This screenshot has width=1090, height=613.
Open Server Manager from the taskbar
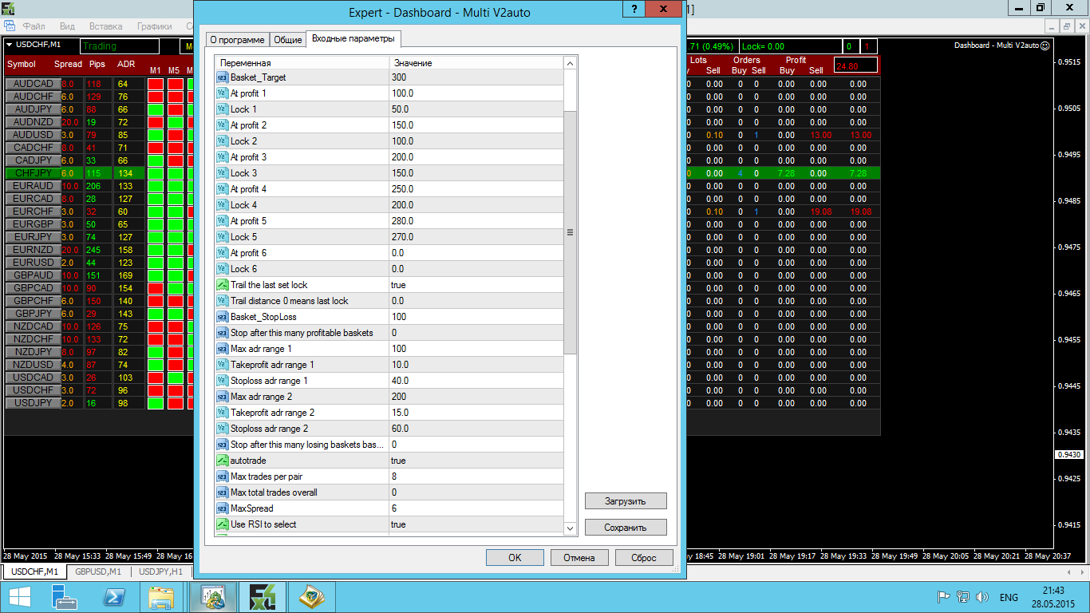click(65, 597)
